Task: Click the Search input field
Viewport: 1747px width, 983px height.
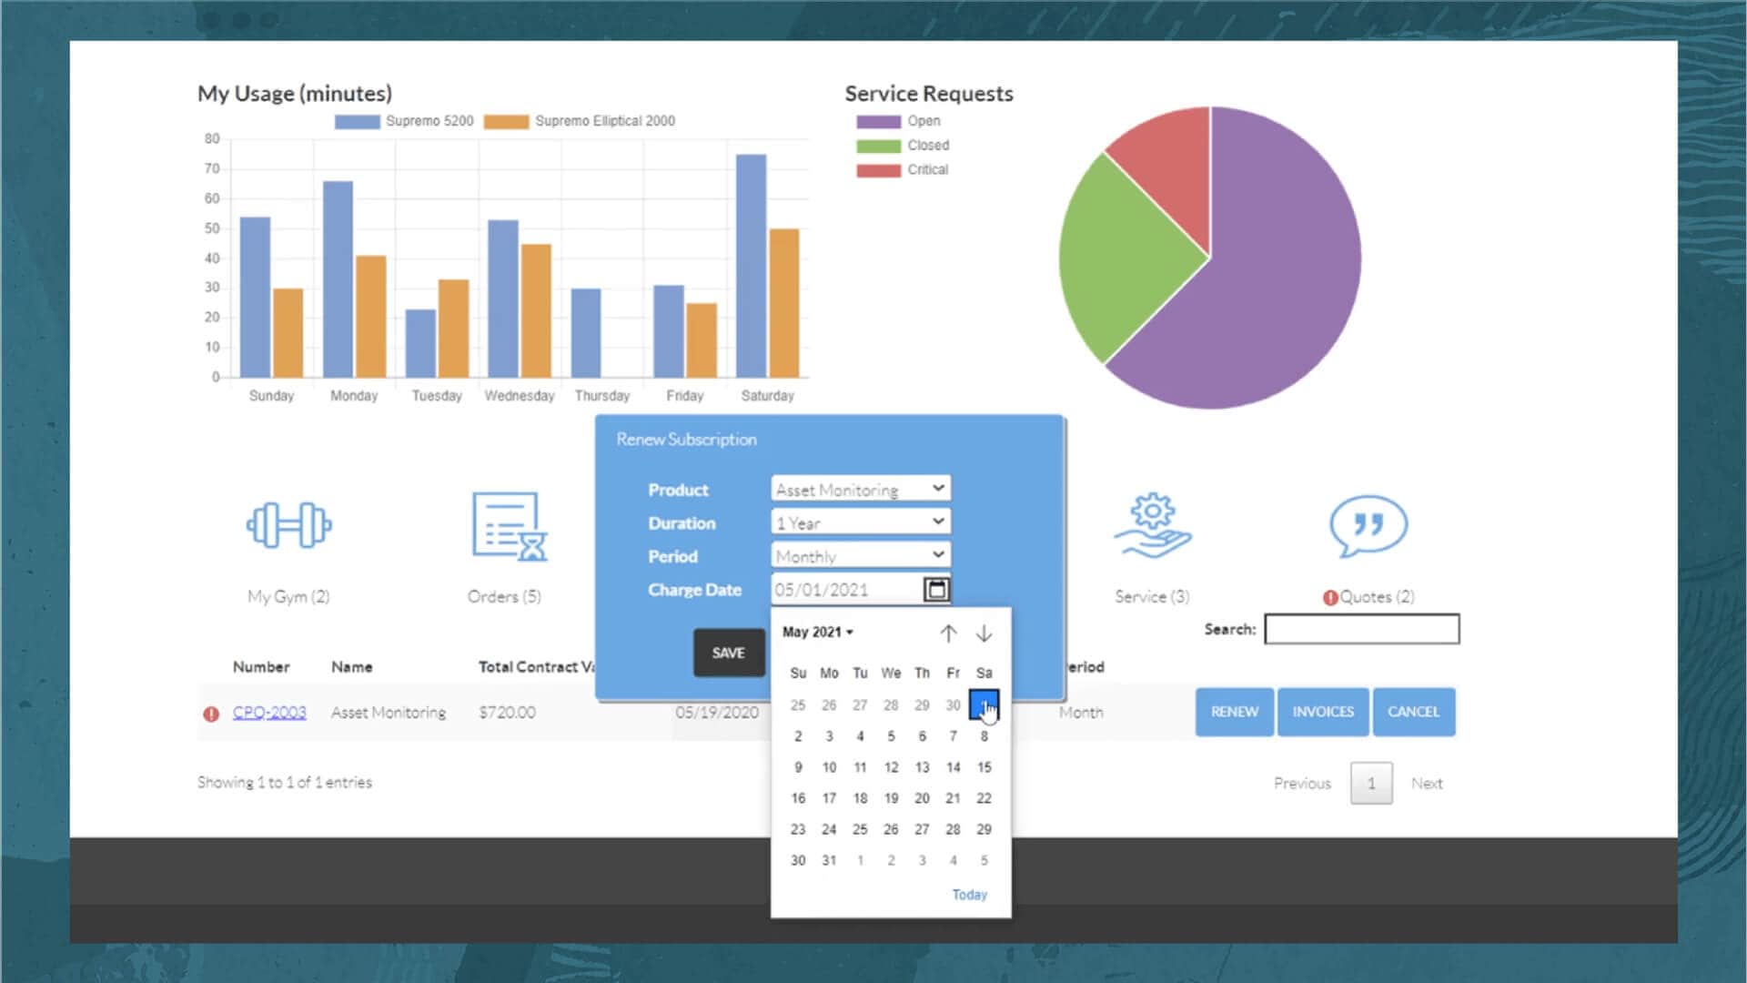Action: [x=1360, y=629]
